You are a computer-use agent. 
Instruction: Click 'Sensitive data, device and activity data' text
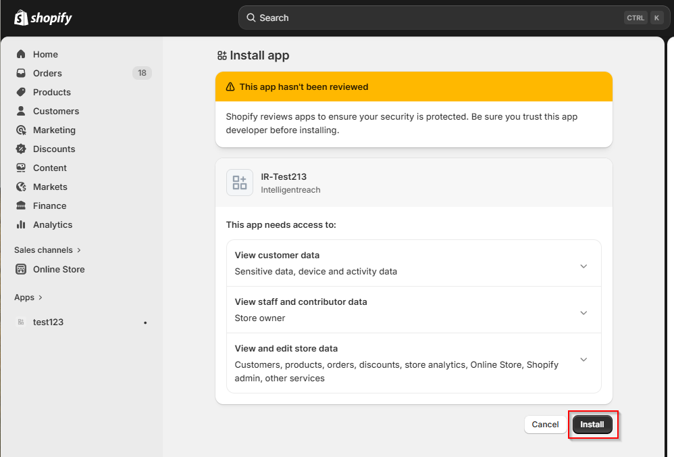click(316, 272)
